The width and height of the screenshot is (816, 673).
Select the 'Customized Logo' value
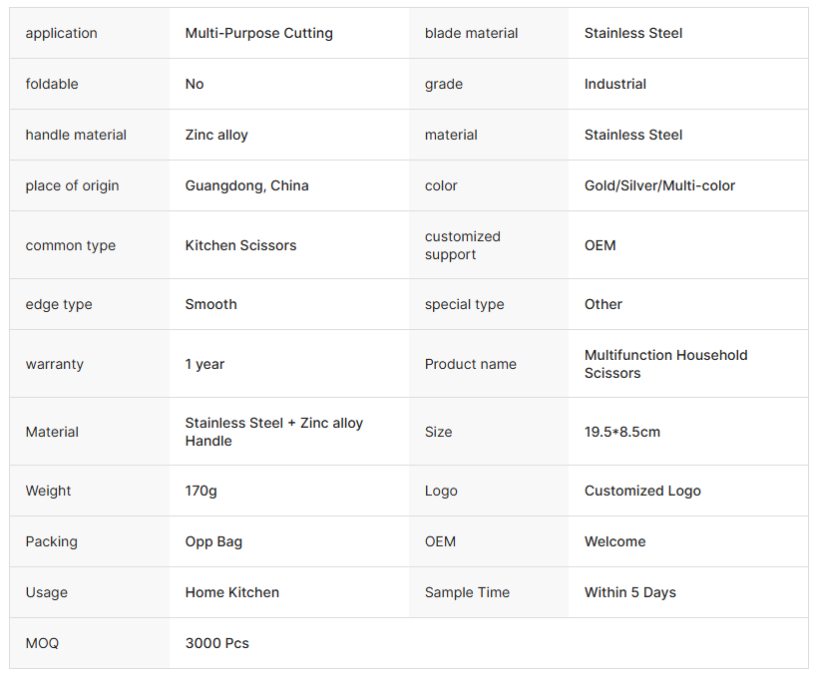click(x=642, y=491)
